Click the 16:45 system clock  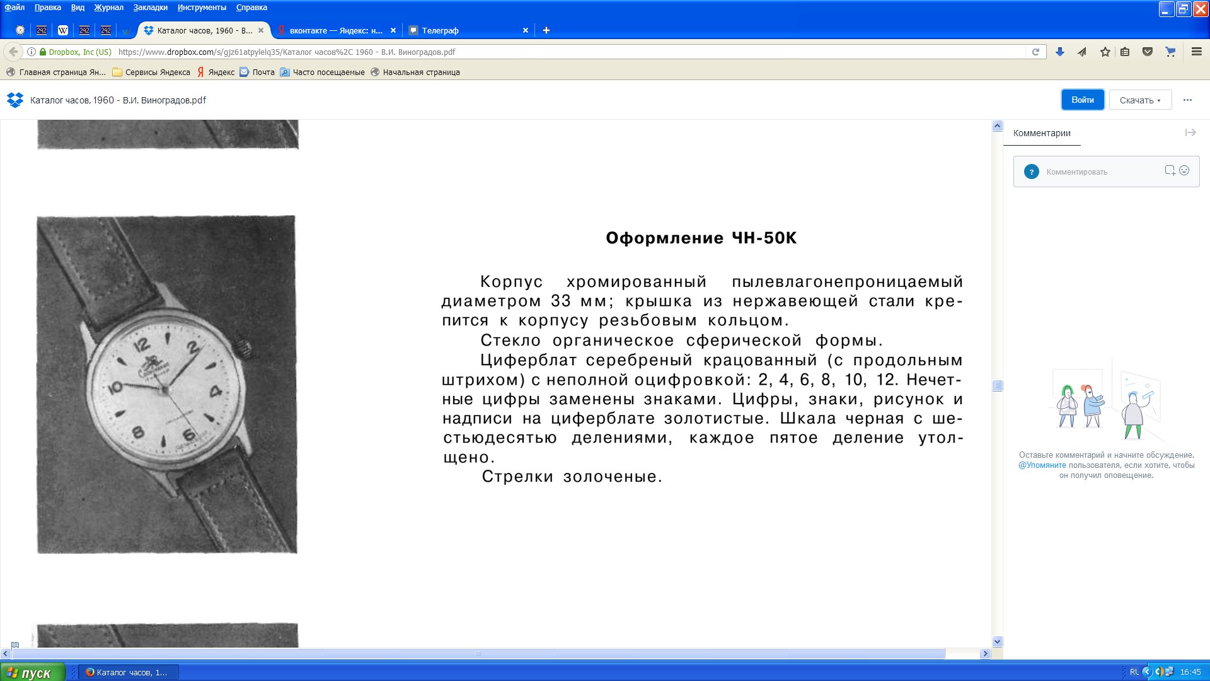[1190, 672]
